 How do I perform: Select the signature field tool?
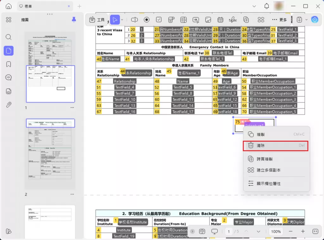tap(233, 20)
